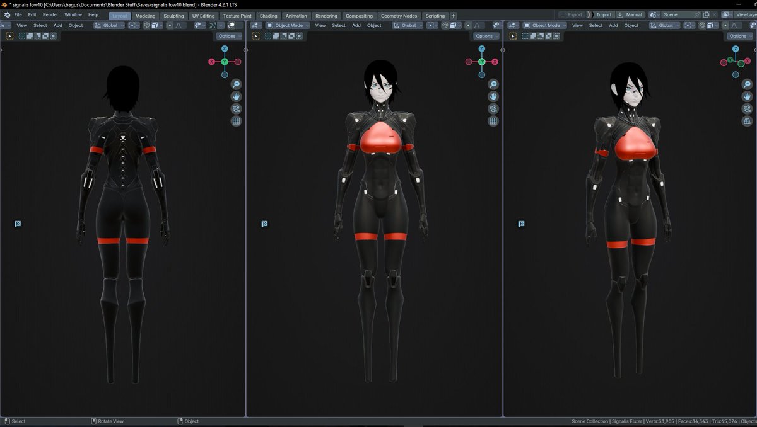Select the Zoom magnifier in the viewport gizmo

point(493,83)
